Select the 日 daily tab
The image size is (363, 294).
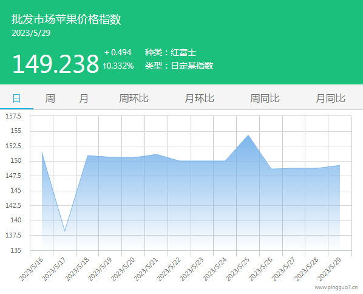(x=16, y=98)
